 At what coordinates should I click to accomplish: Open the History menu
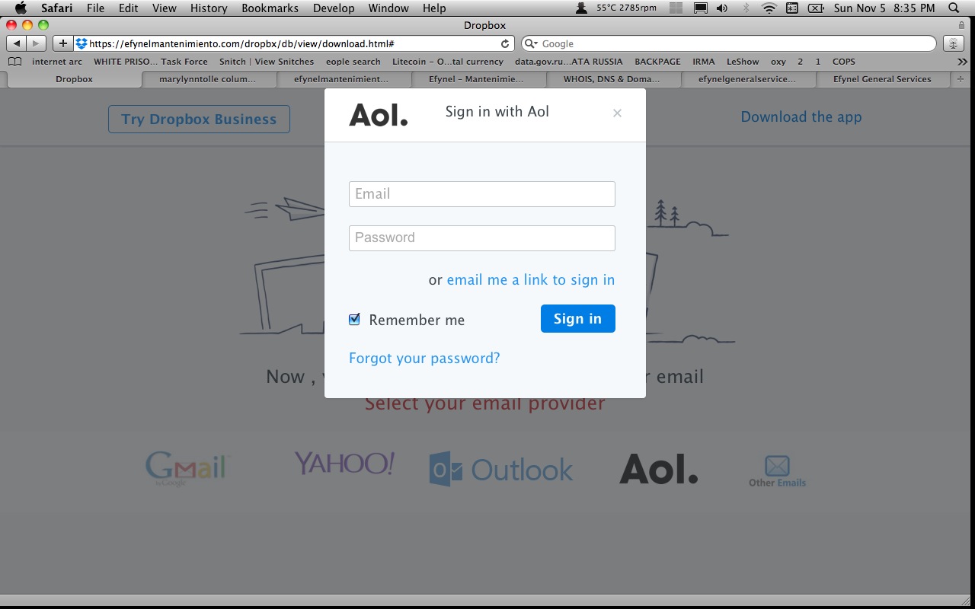209,8
